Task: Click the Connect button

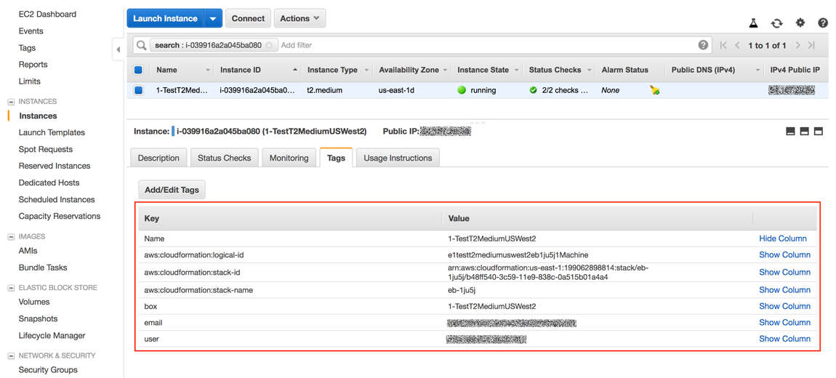Action: 249,19
